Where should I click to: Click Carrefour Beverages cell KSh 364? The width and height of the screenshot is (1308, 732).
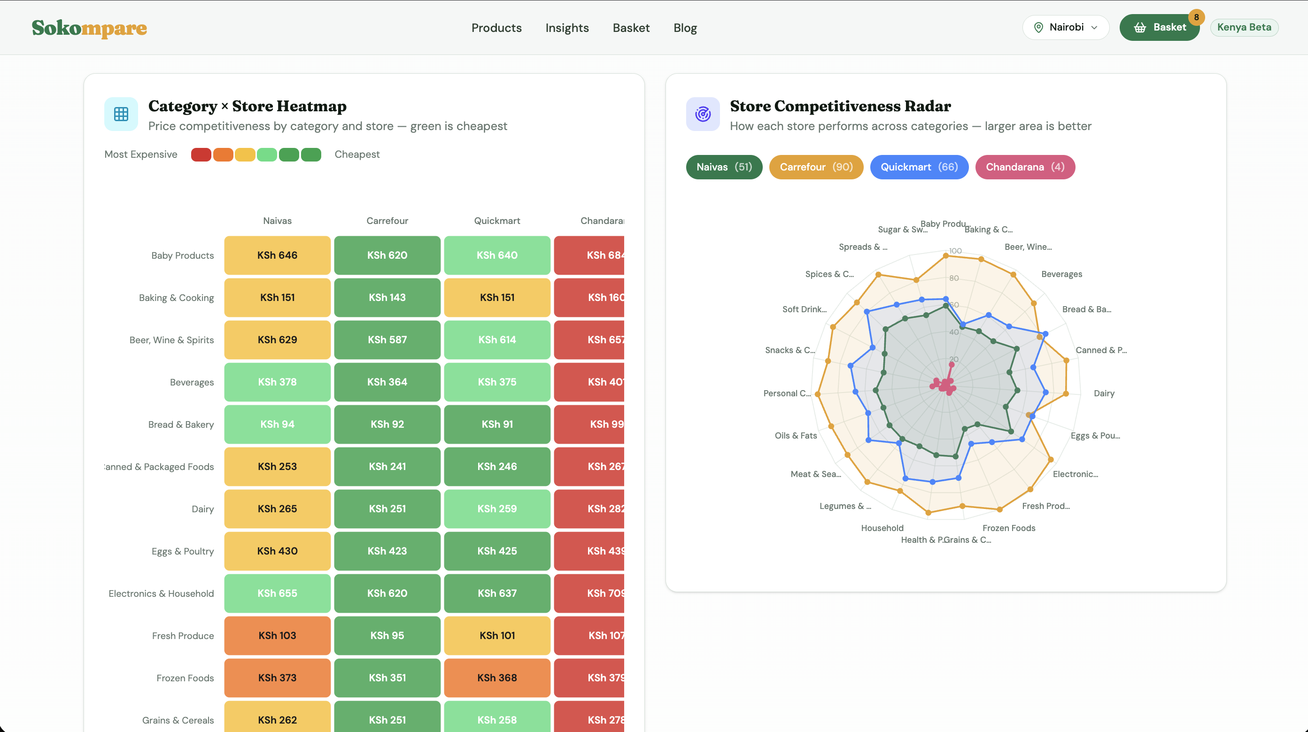coord(387,382)
